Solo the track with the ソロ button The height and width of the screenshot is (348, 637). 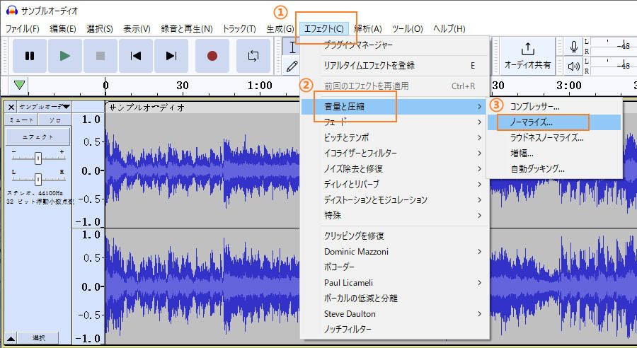54,120
